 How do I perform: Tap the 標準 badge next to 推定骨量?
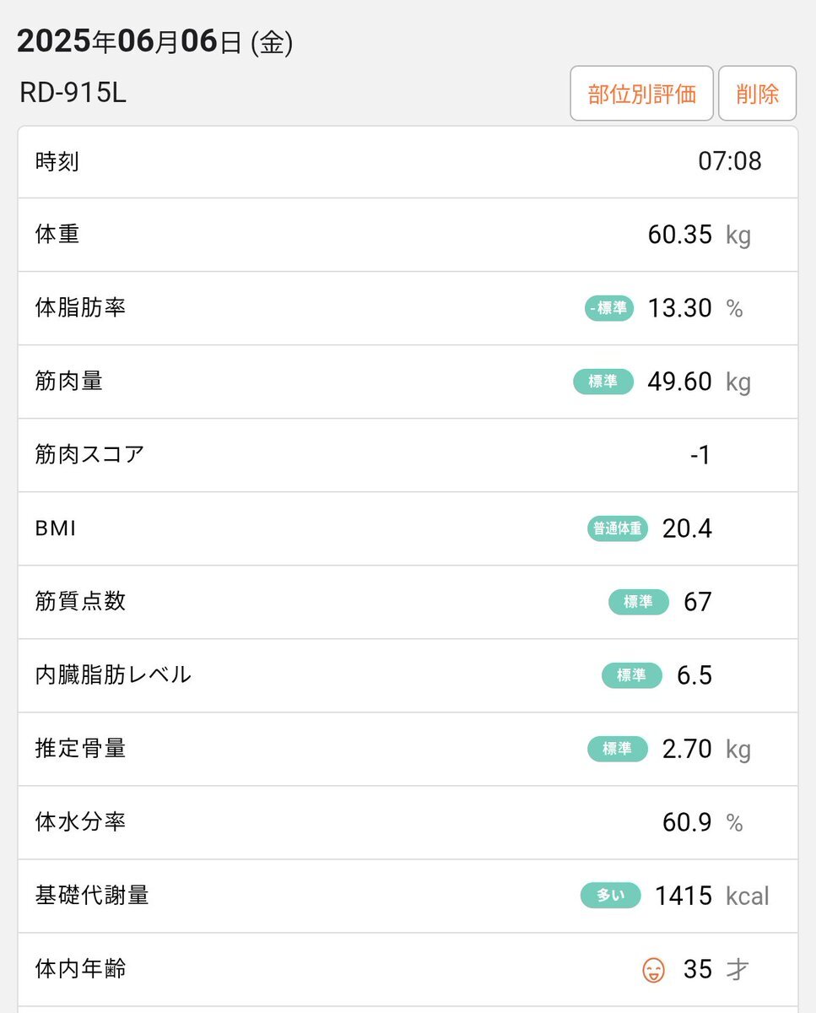tap(618, 749)
